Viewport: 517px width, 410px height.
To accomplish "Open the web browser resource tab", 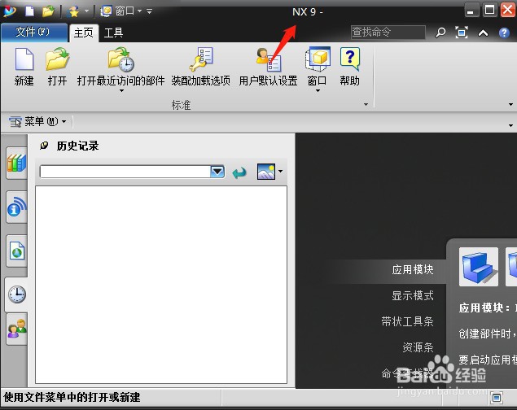I will pyautogui.click(x=16, y=251).
